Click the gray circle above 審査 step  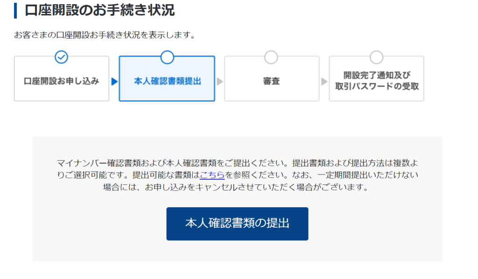(271, 57)
